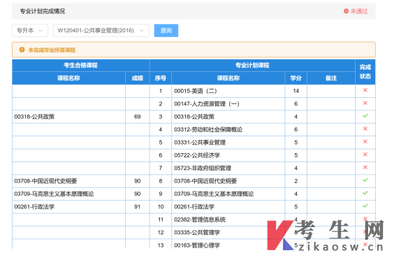Click the red X for 03331-公共事业管理

(x=365, y=142)
